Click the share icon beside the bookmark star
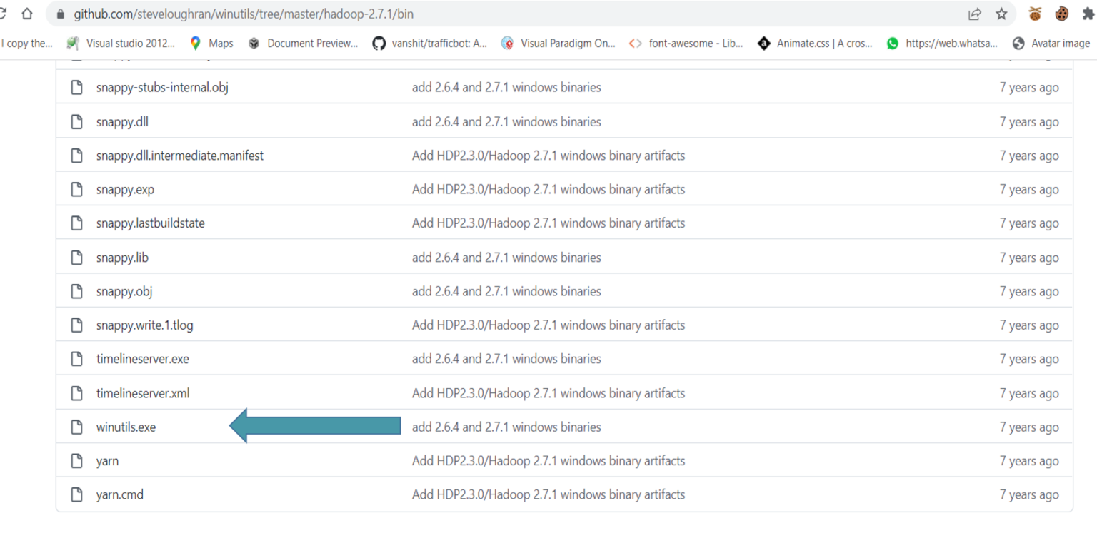The image size is (1097, 543). click(x=973, y=13)
